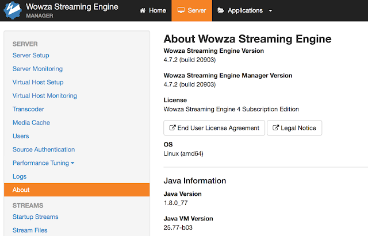Open the Logs page
This screenshot has width=368, height=236.
20,176
